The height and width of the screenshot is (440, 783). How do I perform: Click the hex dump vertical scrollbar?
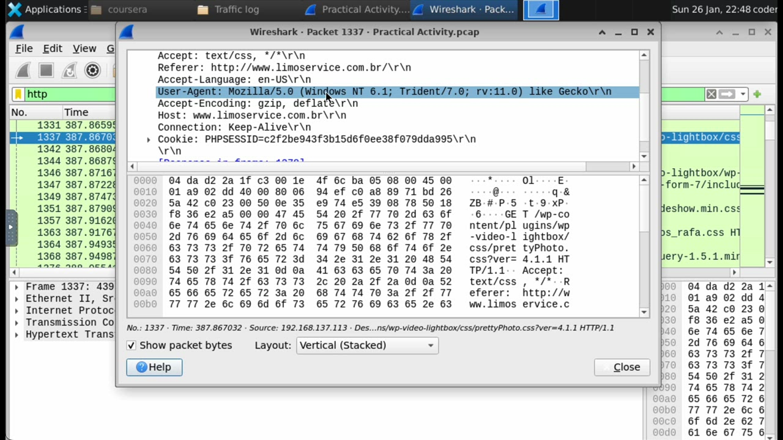point(644,246)
